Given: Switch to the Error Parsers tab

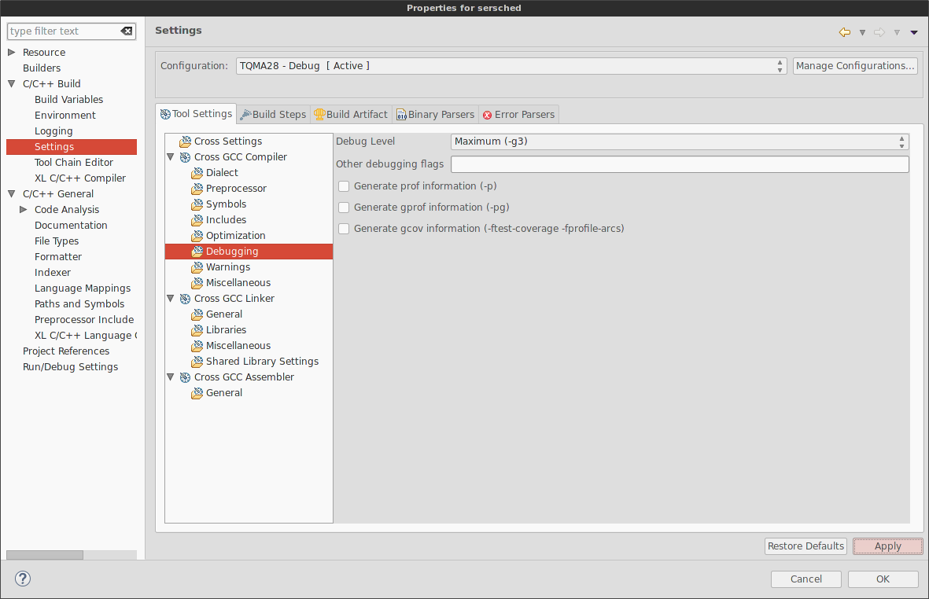Looking at the screenshot, I should (x=518, y=115).
